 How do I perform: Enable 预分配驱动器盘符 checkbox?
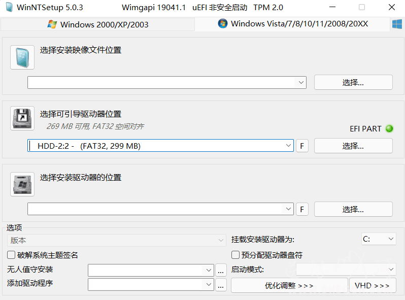pyautogui.click(x=235, y=255)
